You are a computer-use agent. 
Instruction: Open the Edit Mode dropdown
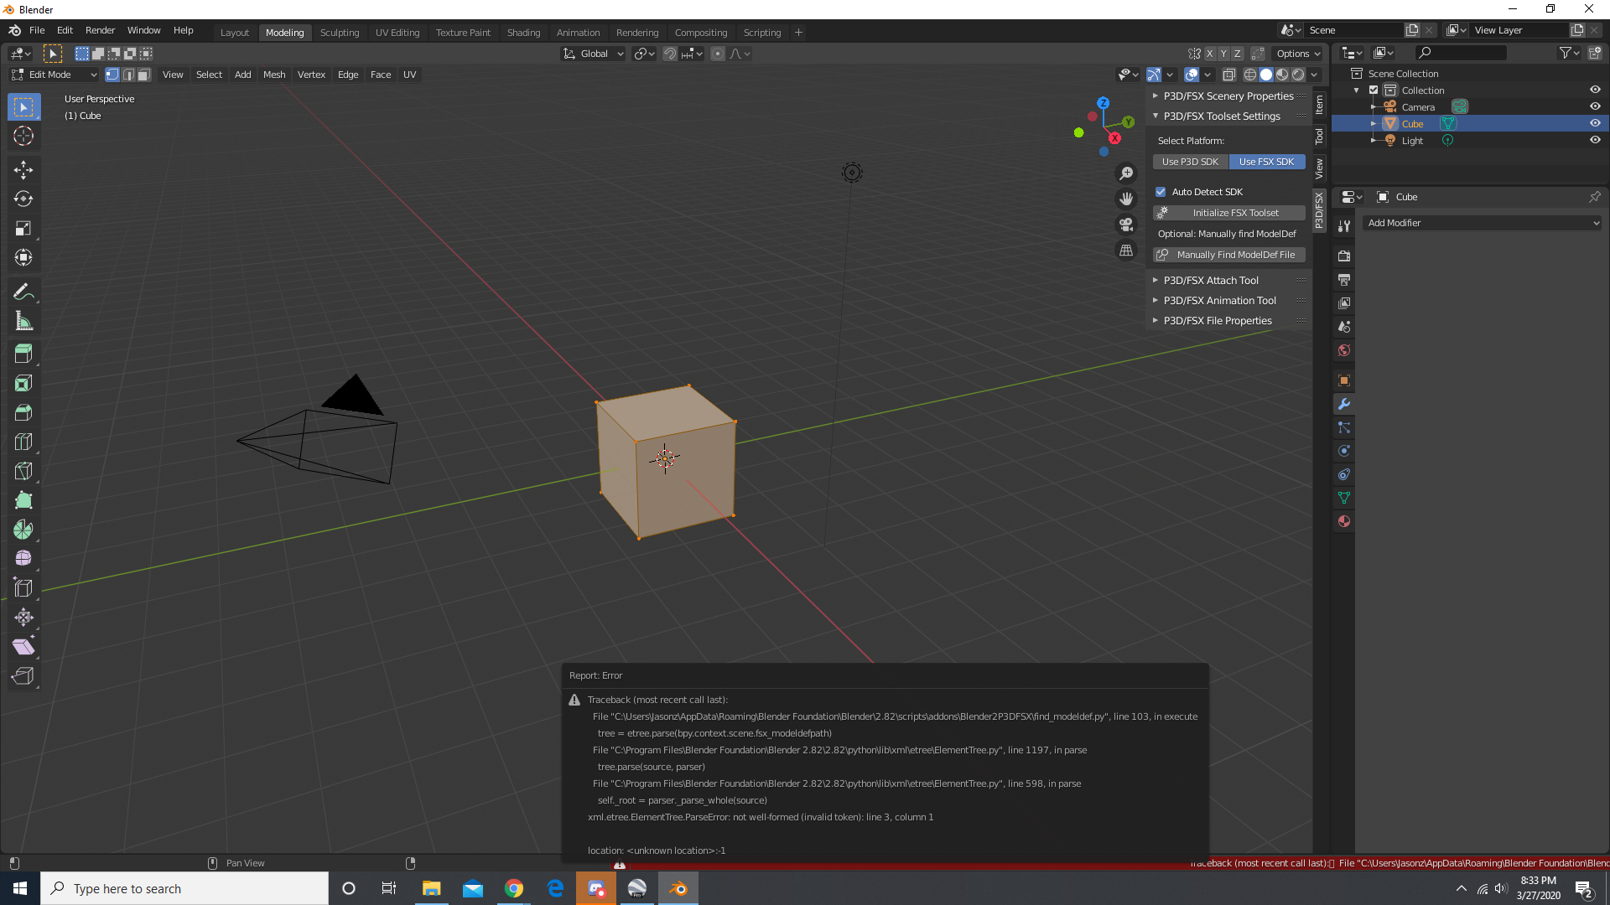click(54, 75)
